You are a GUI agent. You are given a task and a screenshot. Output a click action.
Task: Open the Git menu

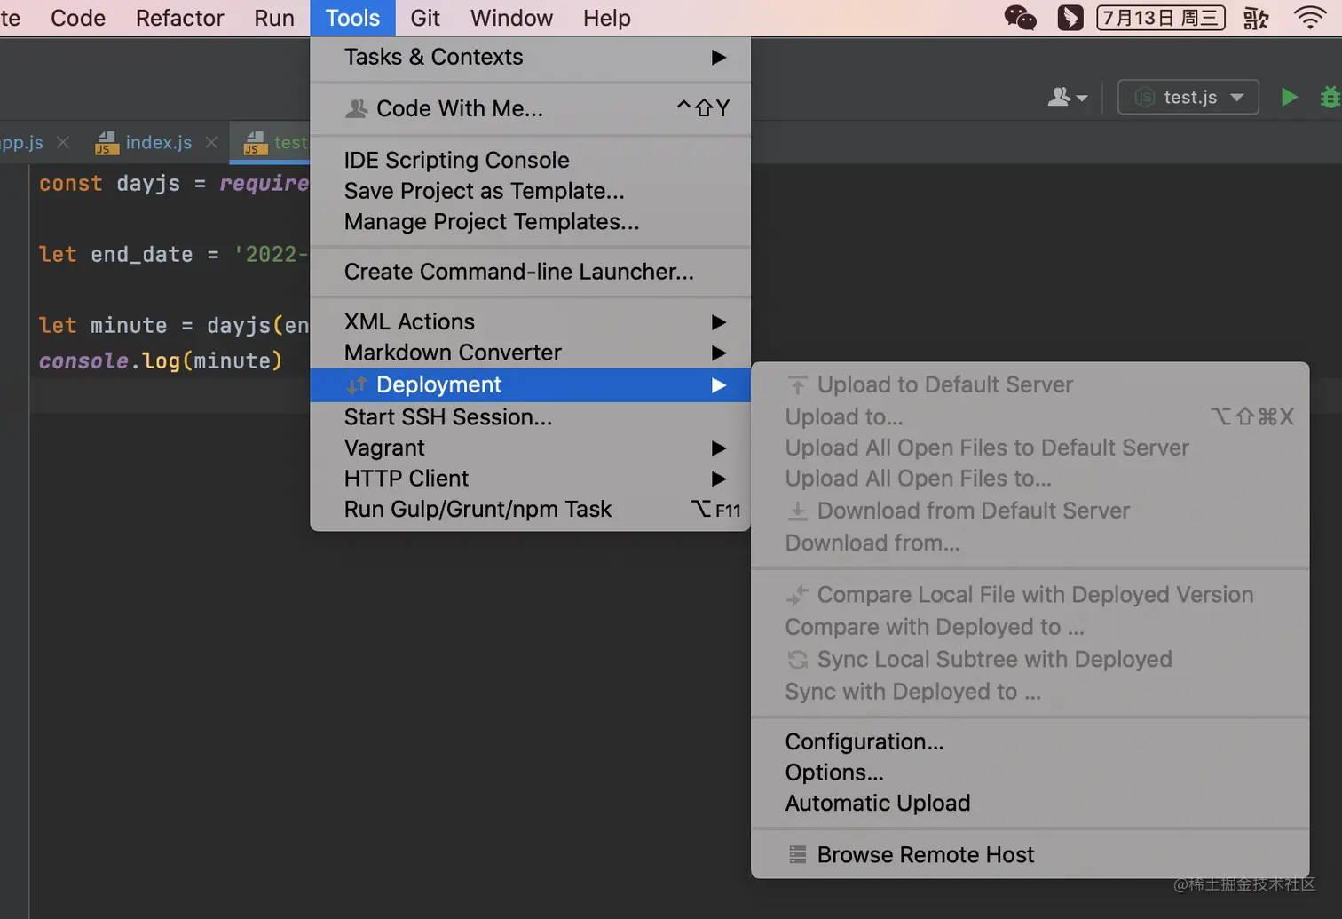pos(425,18)
